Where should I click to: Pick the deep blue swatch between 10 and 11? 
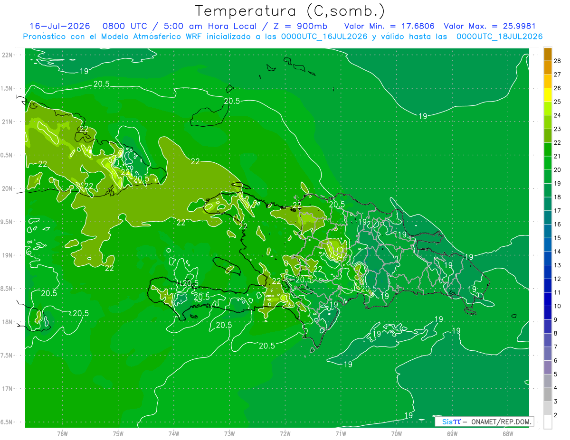coord(548,299)
